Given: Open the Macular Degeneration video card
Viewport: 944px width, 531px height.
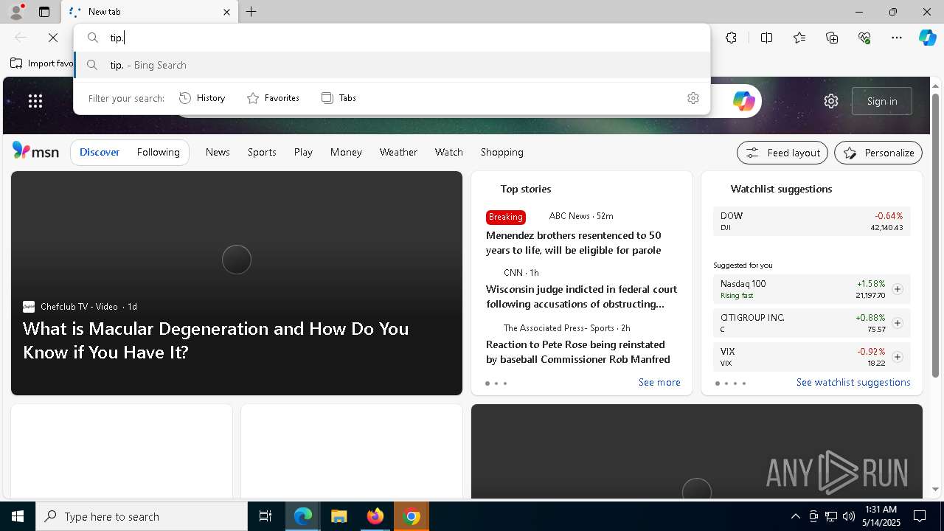Looking at the screenshot, I should (237, 283).
